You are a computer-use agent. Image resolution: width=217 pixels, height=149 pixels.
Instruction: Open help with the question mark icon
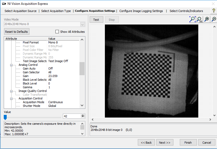(x=214, y=11)
